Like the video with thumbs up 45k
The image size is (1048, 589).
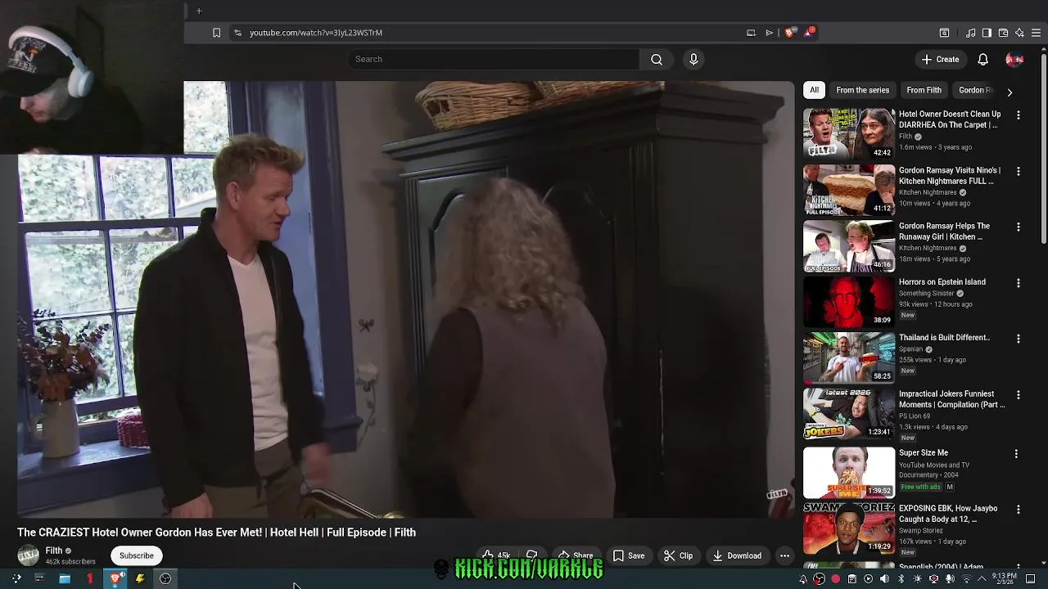(x=497, y=555)
